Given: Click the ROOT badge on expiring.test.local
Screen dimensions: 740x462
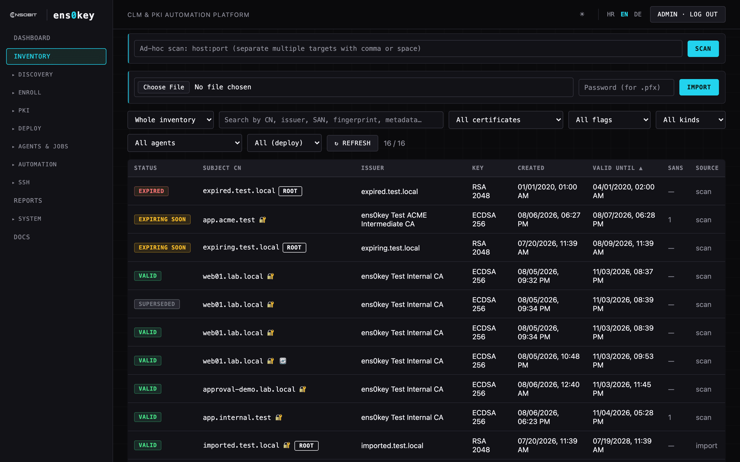Looking at the screenshot, I should point(294,247).
